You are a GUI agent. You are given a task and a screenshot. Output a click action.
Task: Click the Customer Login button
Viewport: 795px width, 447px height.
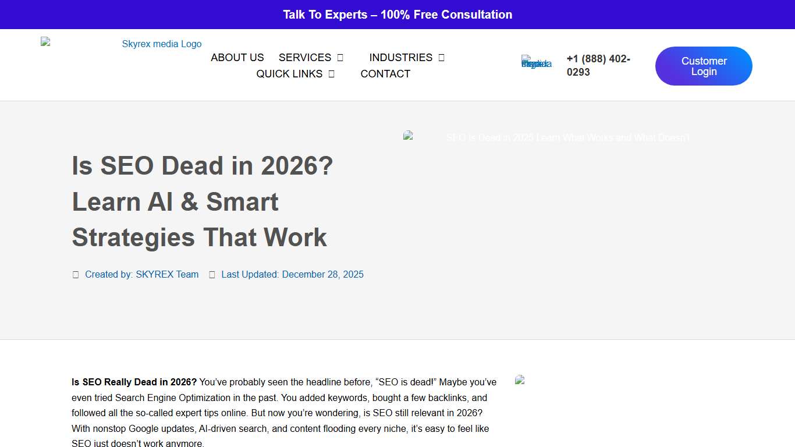pos(704,66)
